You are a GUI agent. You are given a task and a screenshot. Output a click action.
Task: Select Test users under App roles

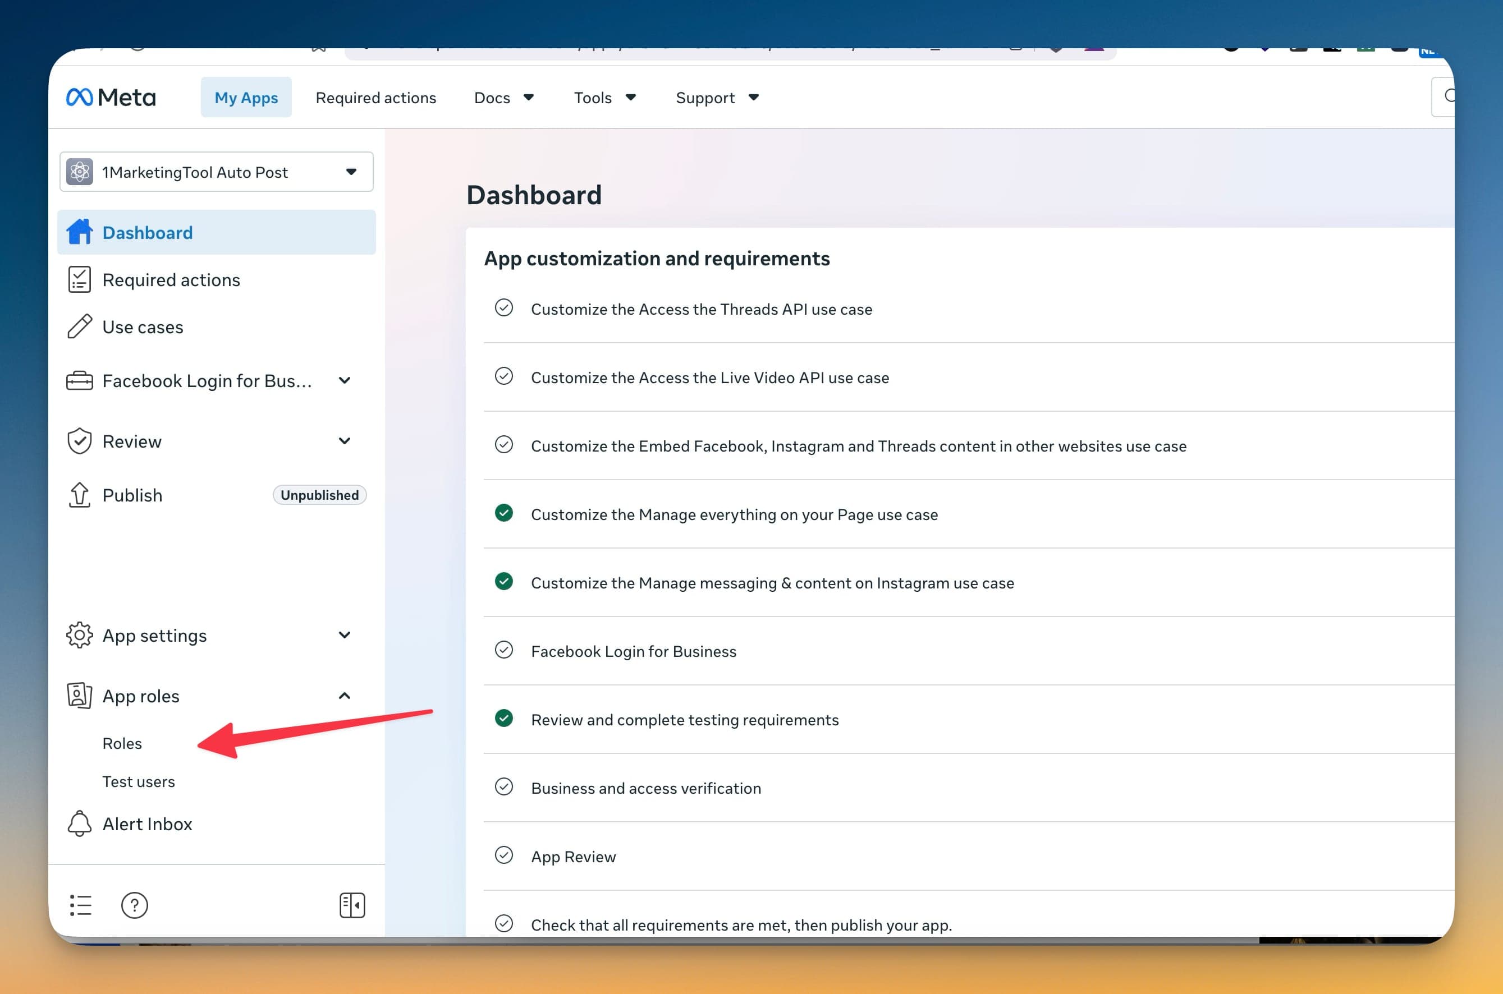[139, 781]
